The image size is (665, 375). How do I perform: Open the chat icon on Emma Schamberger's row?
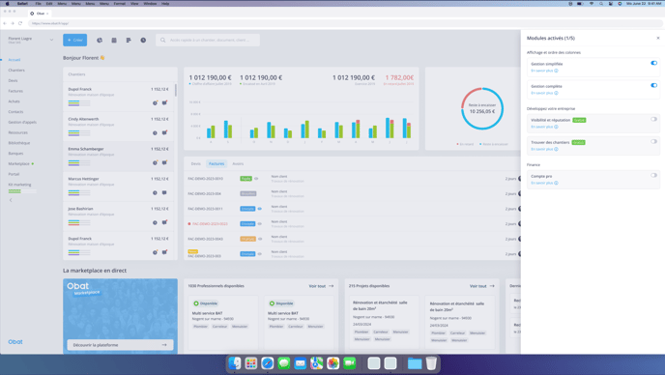[164, 163]
